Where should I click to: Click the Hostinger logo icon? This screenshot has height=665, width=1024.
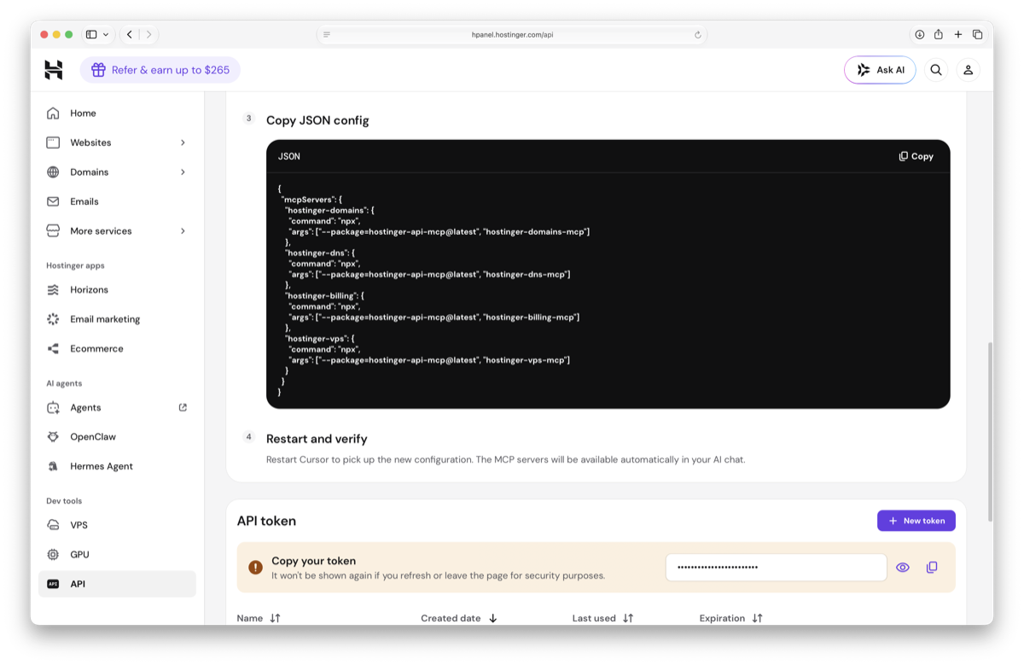(x=54, y=70)
